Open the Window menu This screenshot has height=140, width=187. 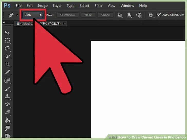[127, 6]
